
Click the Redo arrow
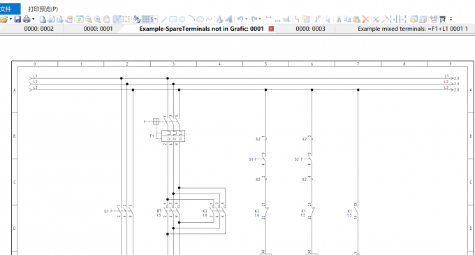(x=254, y=20)
